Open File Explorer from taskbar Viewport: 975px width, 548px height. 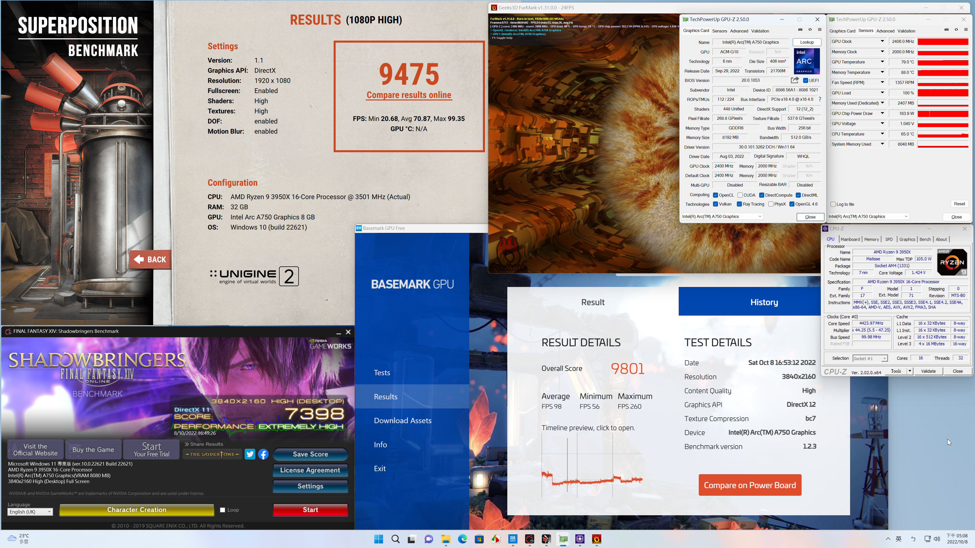tap(446, 539)
